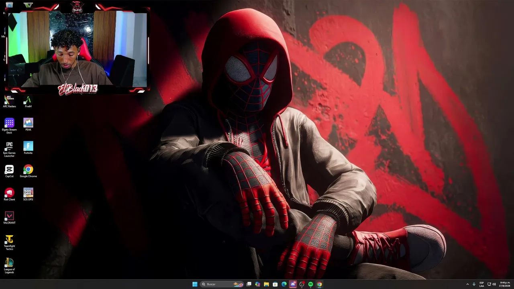This screenshot has width=514, height=289.
Task: Click the Buscar taskbar search box
Action: (x=222, y=284)
